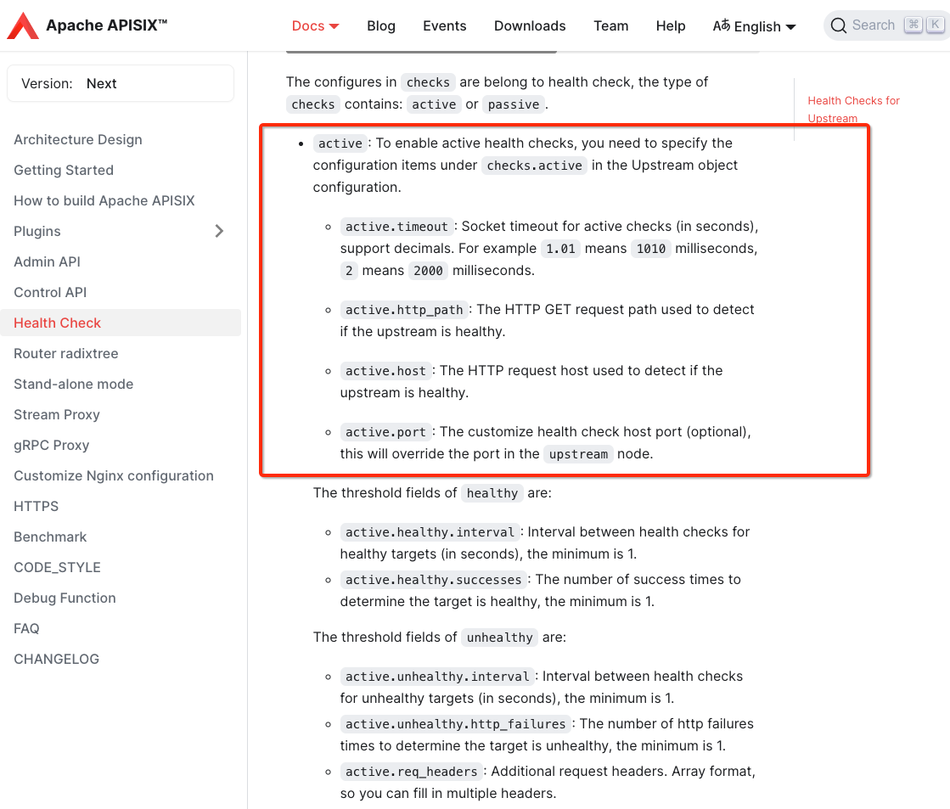Open gRPC Proxy doc
The height and width of the screenshot is (809, 950).
pyautogui.click(x=52, y=446)
